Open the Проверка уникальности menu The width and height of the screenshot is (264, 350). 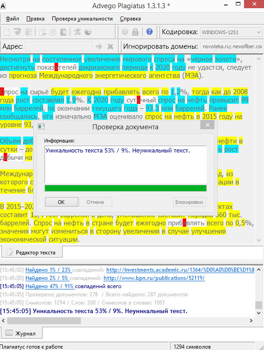(82, 19)
